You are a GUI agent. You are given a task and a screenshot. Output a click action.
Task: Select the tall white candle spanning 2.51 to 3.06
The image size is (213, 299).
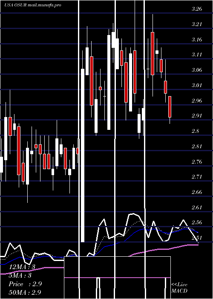[83, 155]
